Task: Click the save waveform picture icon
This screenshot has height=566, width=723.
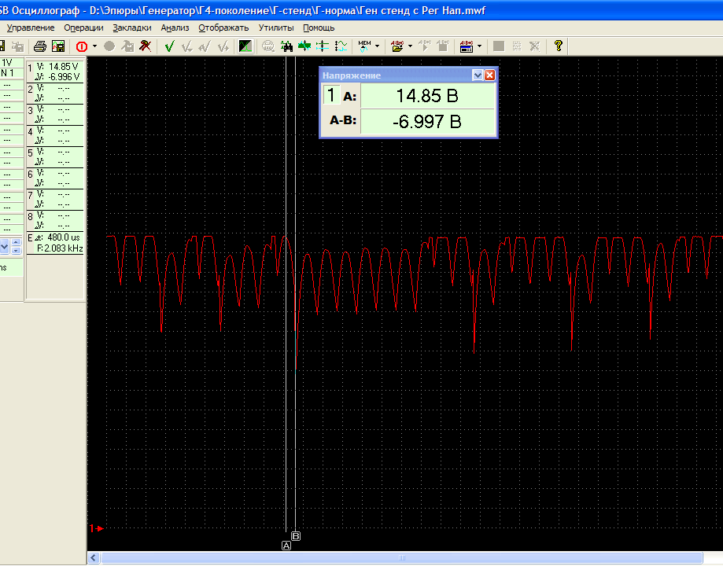Action: pos(58,46)
